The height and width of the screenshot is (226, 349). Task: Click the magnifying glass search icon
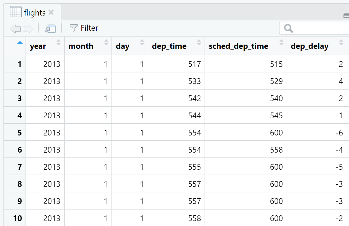click(x=288, y=29)
